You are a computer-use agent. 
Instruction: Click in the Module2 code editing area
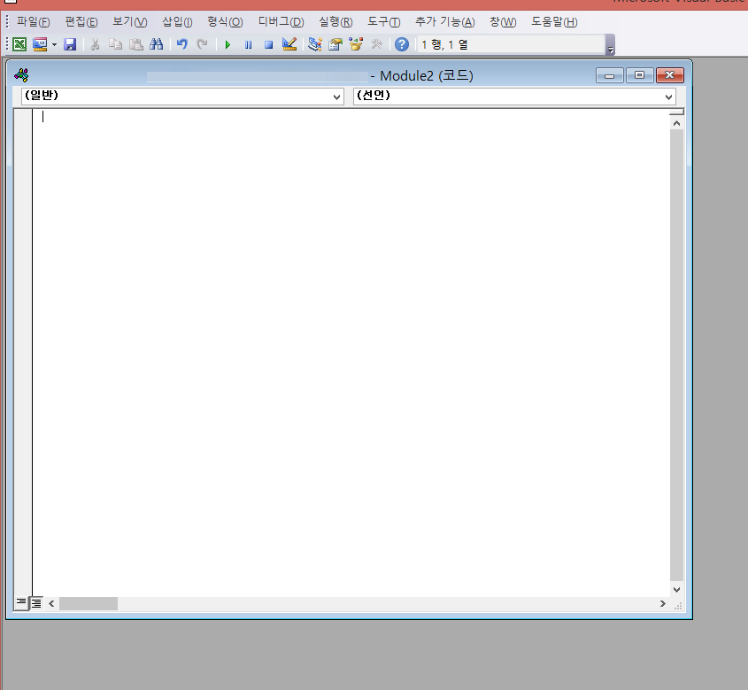351,353
